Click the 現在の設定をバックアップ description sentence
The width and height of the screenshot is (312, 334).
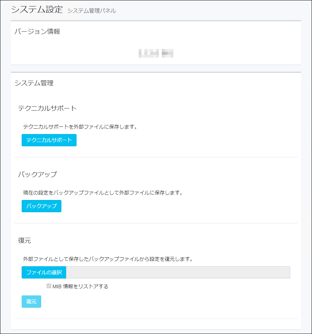click(103, 193)
